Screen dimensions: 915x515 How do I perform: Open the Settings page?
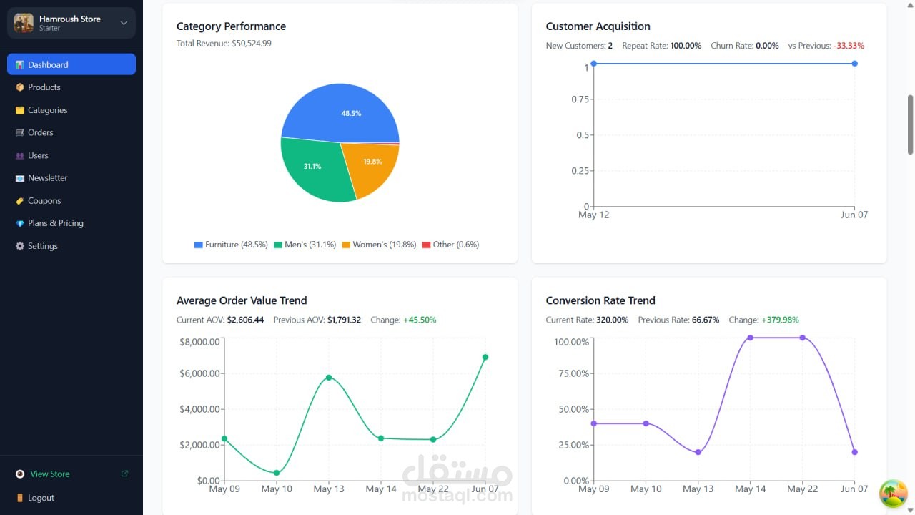[71, 246]
